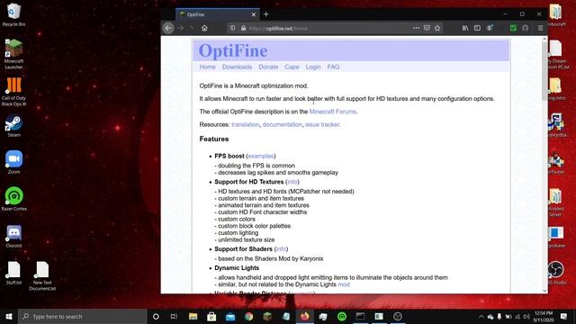Open File Explorer from taskbar
This screenshot has height=324, width=576.
[193, 316]
